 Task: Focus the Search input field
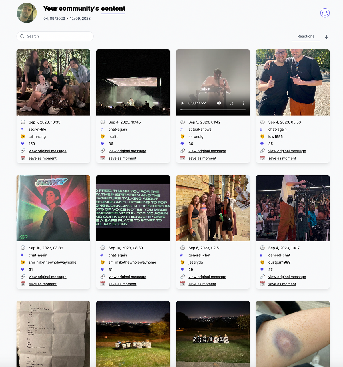click(x=55, y=36)
